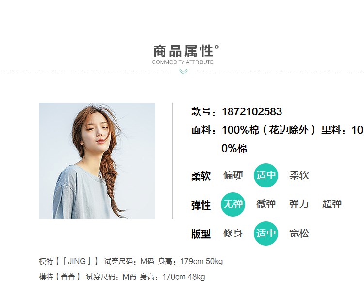Select the teal 适中 option in the 版型 row

(266, 234)
